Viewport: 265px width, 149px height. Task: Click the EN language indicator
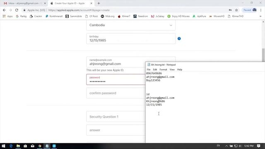tap(218, 146)
